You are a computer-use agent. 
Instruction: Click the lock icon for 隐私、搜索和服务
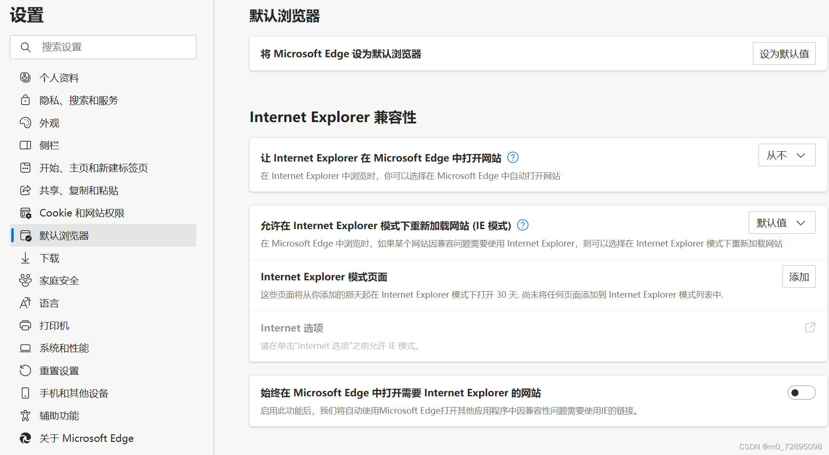pyautogui.click(x=25, y=100)
